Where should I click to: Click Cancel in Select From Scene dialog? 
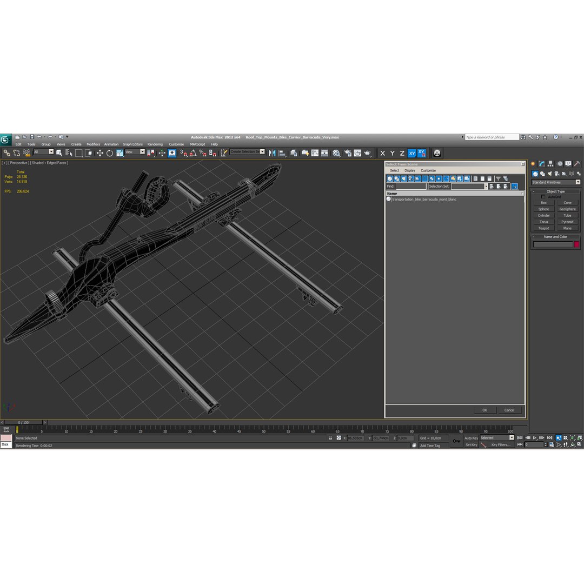click(x=509, y=410)
